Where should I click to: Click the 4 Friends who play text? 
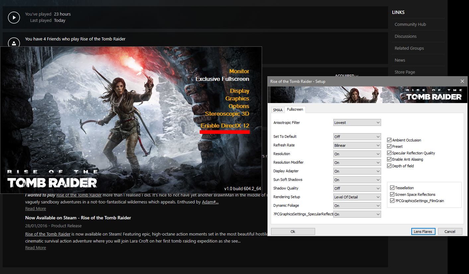click(75, 39)
